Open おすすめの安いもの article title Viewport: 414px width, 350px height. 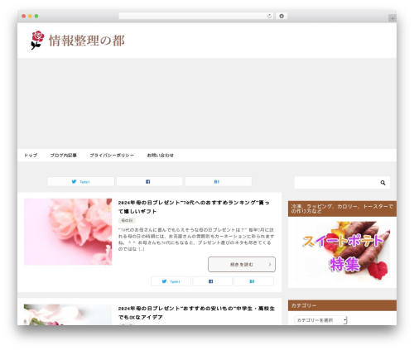click(196, 313)
